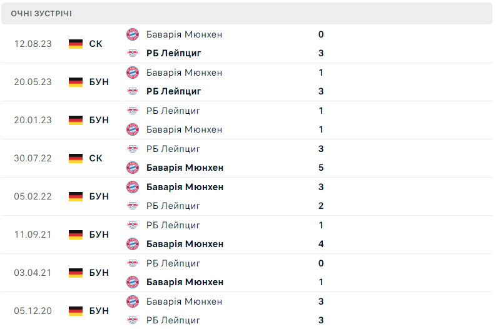This screenshot has width=498, height=329.
Task: Click RB Leipzig logo in 03.04.21 match
Action: [133, 263]
